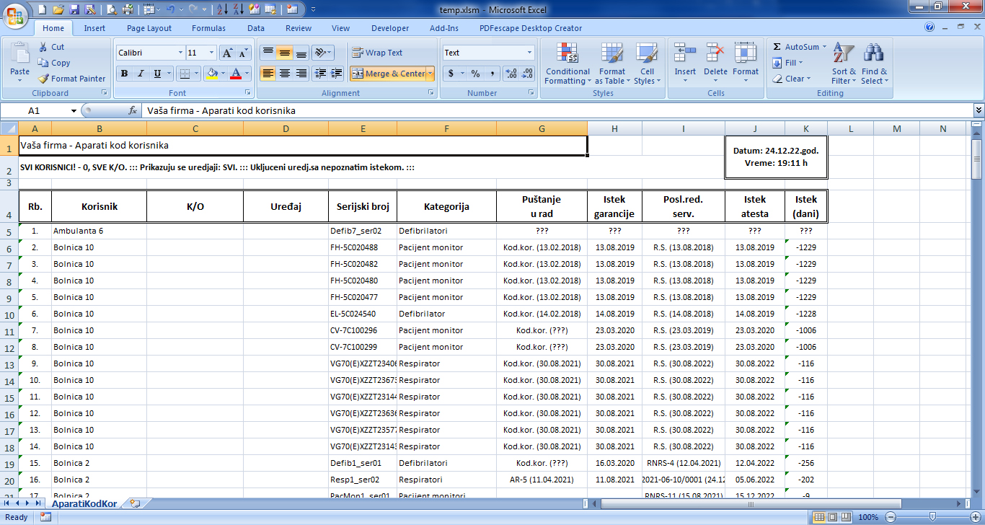Select the AparatiKodKor sheet tab

85,503
